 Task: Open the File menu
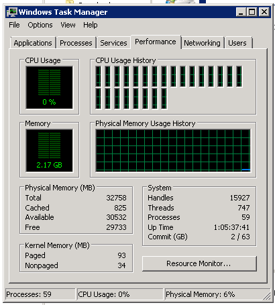coord(14,25)
